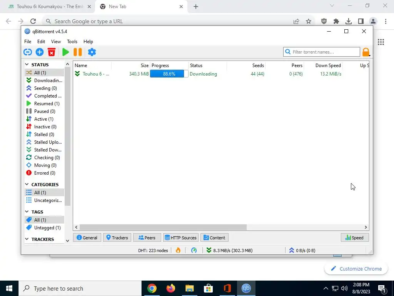
Task: Click Customize Chrome button
Action: click(356, 269)
